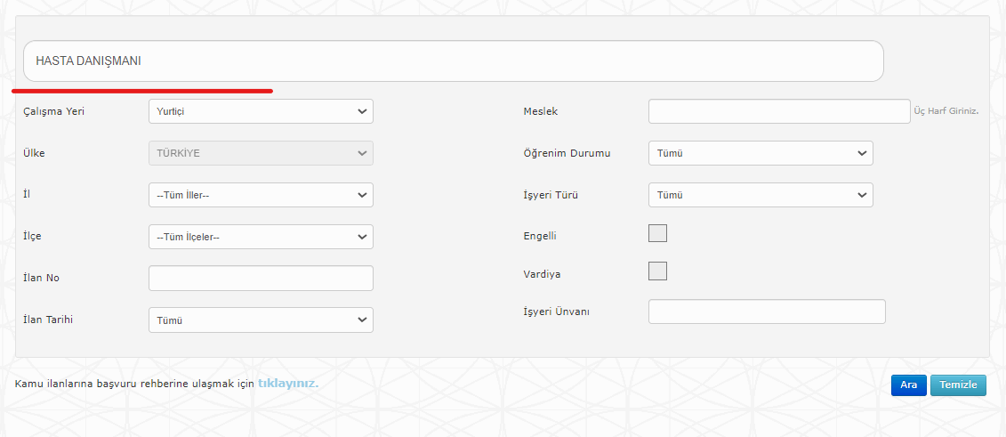
Task: Click the Temizle clear button
Action: (x=958, y=384)
